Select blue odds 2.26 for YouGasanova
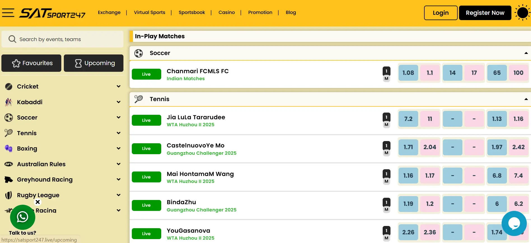 click(x=408, y=232)
